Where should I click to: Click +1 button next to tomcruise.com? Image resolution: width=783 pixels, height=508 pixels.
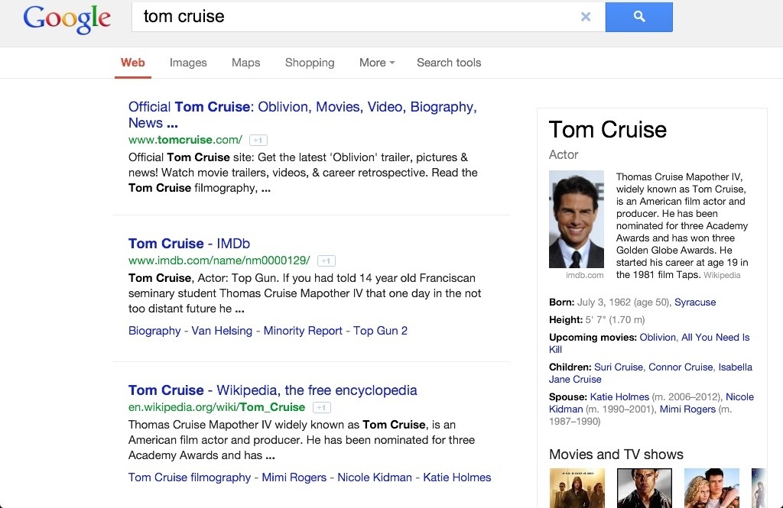[258, 141]
